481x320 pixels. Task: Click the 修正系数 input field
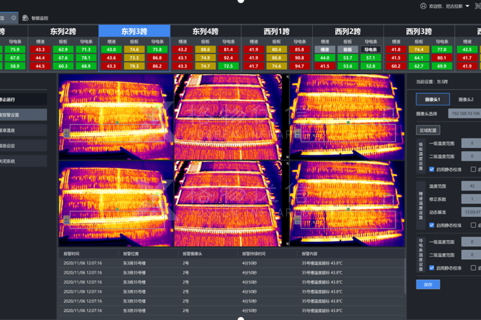(x=471, y=199)
